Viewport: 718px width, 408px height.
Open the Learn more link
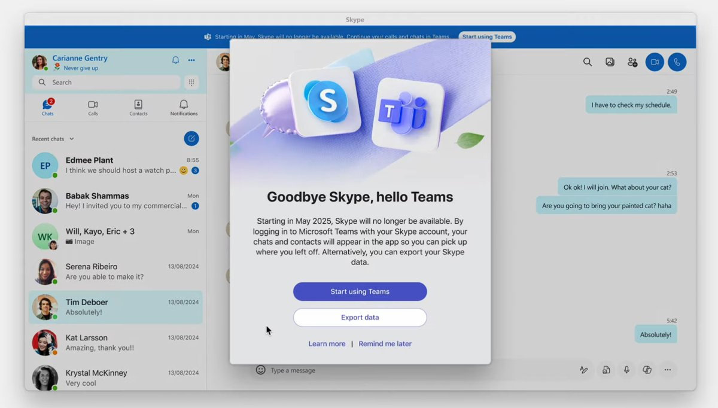(327, 344)
